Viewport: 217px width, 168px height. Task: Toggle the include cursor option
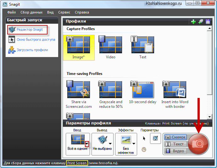coord(144,138)
